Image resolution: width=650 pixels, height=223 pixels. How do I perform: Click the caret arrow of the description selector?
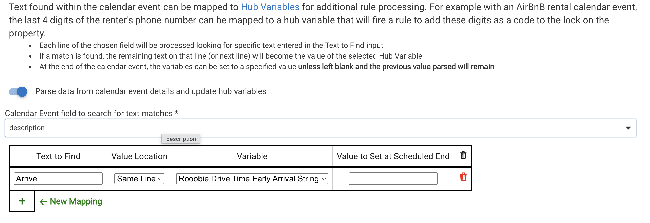pos(628,128)
